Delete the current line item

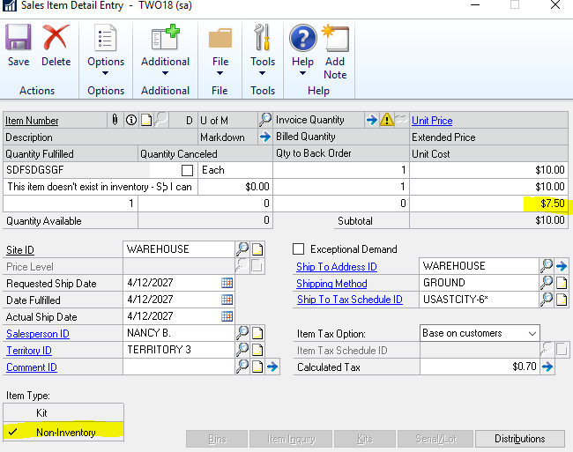[x=56, y=45]
